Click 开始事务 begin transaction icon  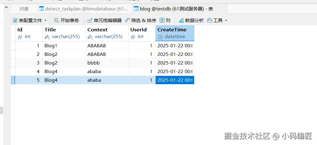(56, 21)
